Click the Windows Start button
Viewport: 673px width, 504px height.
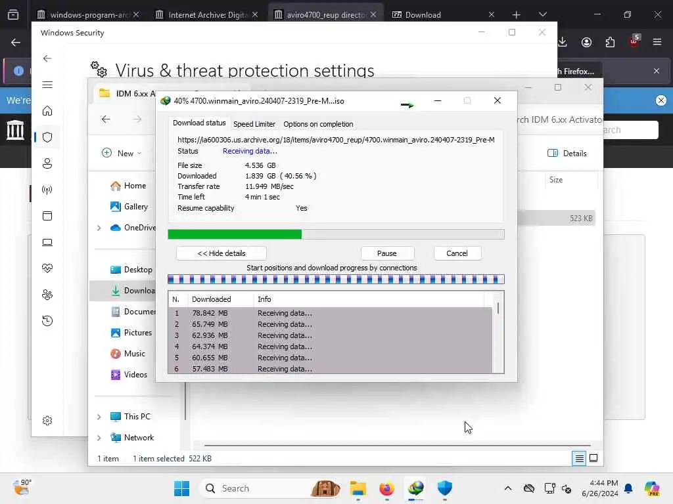coord(182,488)
